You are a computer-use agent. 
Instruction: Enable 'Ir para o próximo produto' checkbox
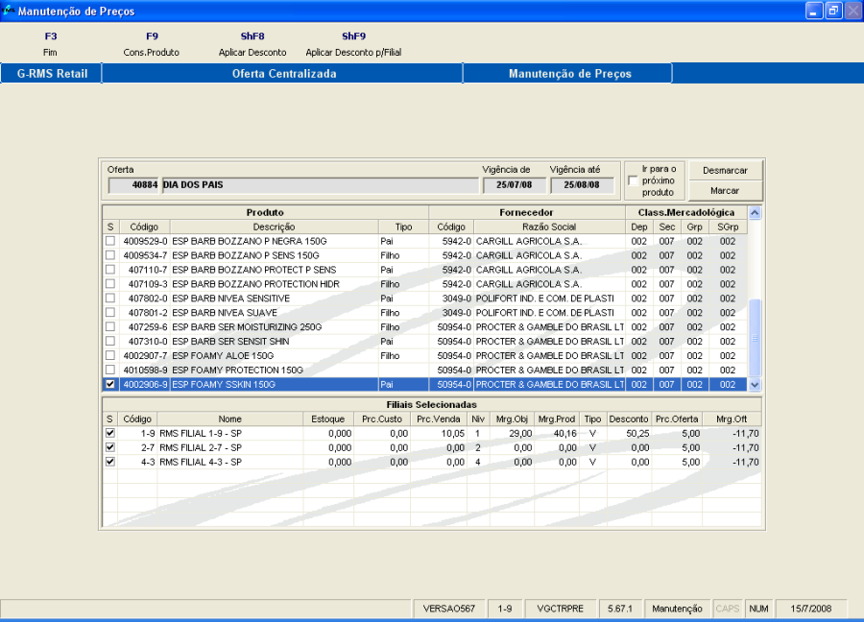click(633, 180)
